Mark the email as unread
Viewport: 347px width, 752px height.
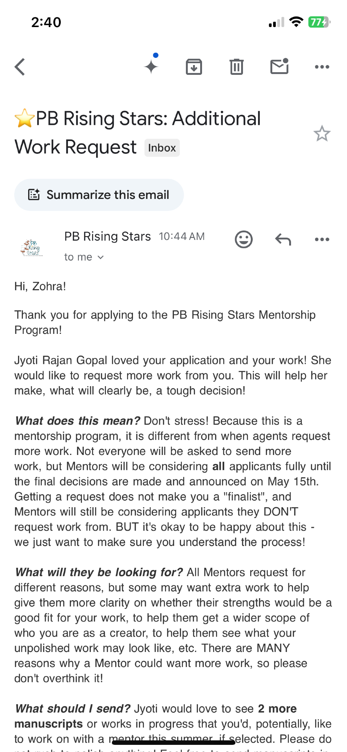(x=279, y=67)
